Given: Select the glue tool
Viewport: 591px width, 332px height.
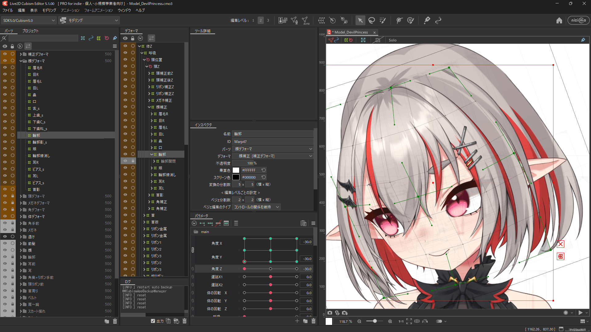Looking at the screenshot, I should (344, 20).
